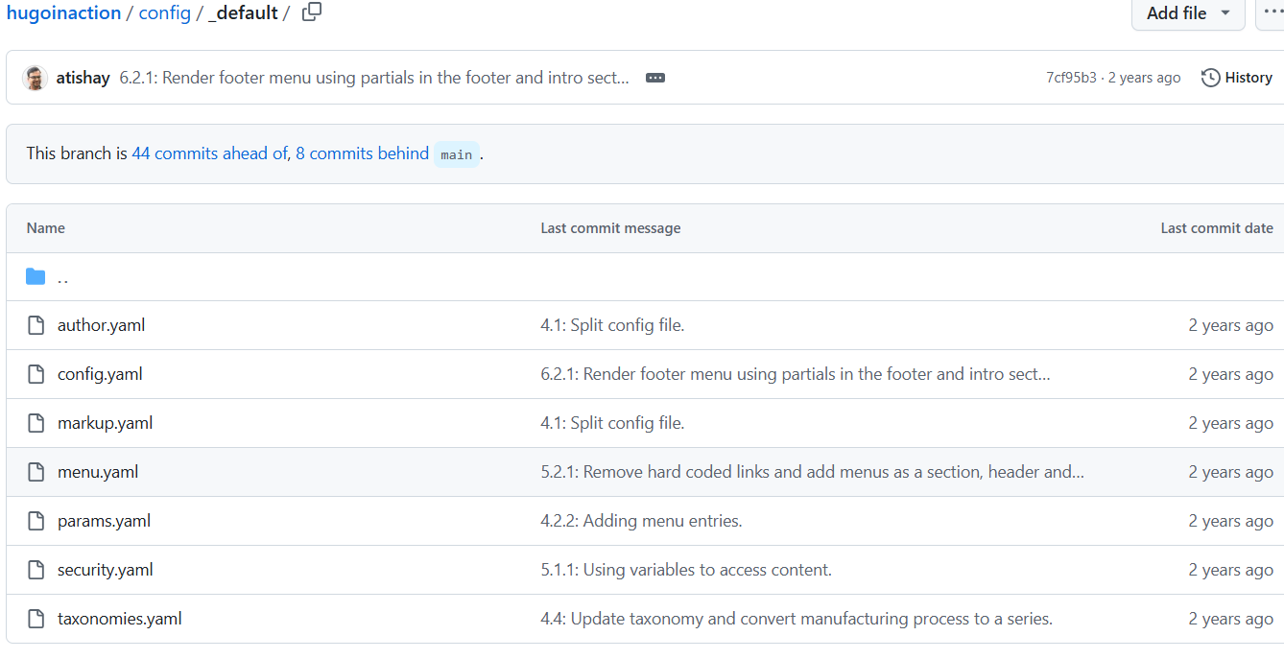Open commit hash 7cf95b3
Viewport: 1284px width, 659px height.
tap(1071, 78)
